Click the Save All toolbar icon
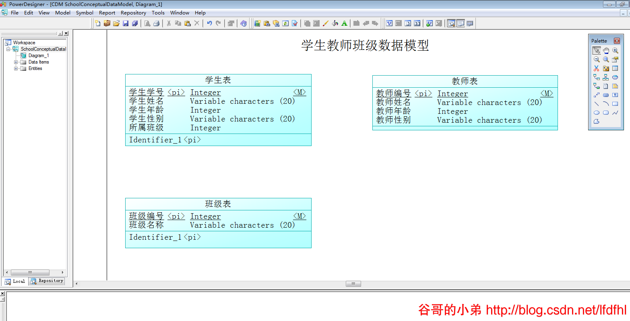Image resolution: width=630 pixels, height=321 pixels. tap(135, 23)
